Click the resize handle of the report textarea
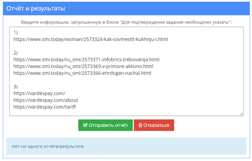Screen dimensions: 252x161 pyautogui.click(x=241, y=114)
